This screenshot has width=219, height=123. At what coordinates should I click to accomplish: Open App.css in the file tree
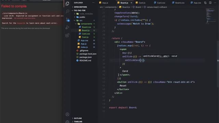point(85,41)
